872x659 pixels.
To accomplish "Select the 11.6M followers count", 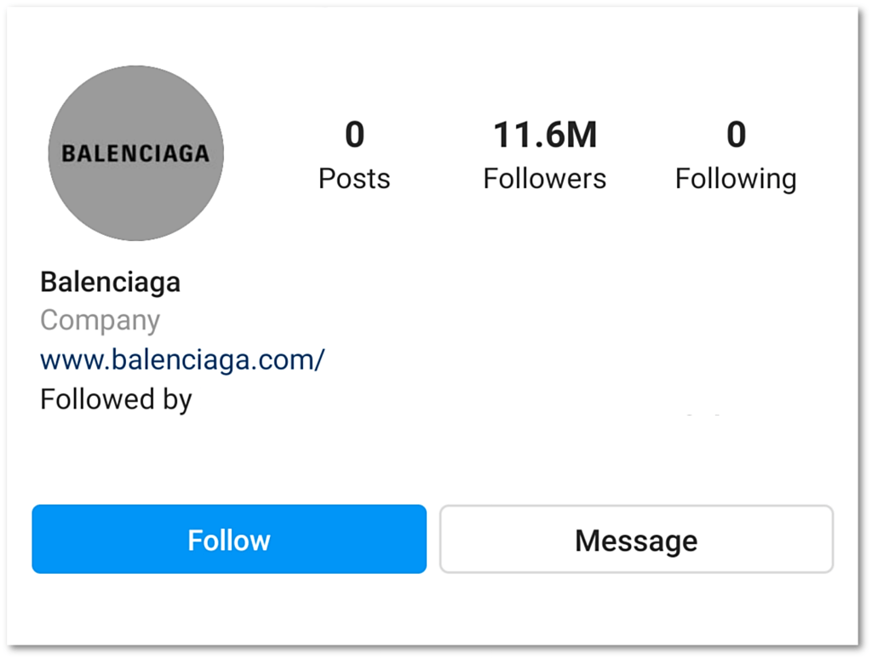I will (x=545, y=135).
